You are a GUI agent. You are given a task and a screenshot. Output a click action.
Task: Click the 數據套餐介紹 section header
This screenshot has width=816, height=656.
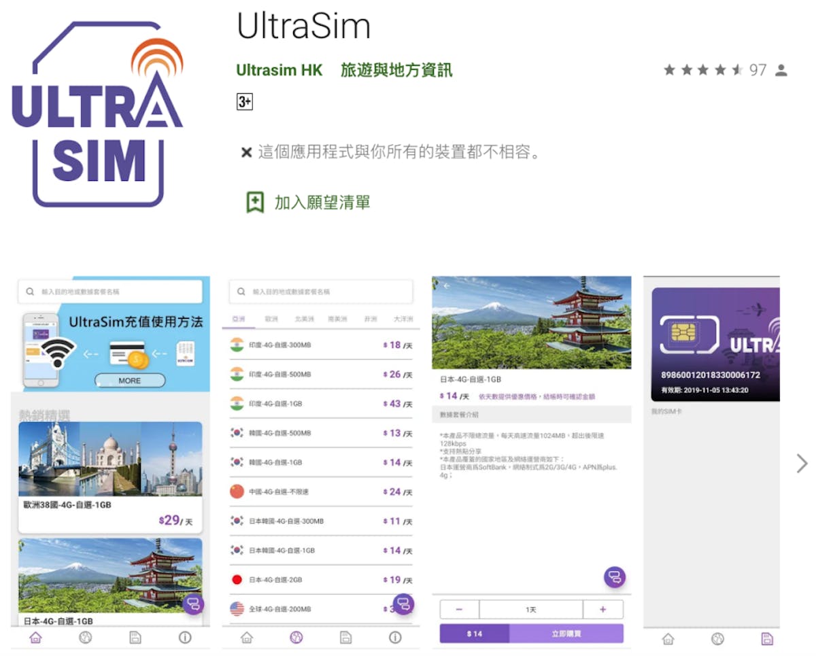pyautogui.click(x=532, y=414)
